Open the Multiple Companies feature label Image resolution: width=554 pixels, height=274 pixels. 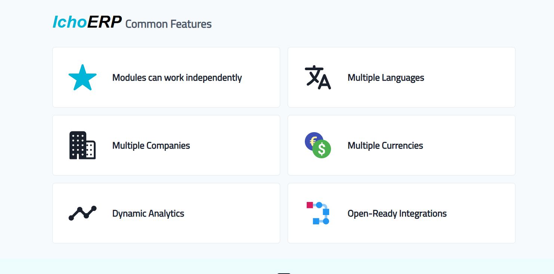tap(151, 146)
